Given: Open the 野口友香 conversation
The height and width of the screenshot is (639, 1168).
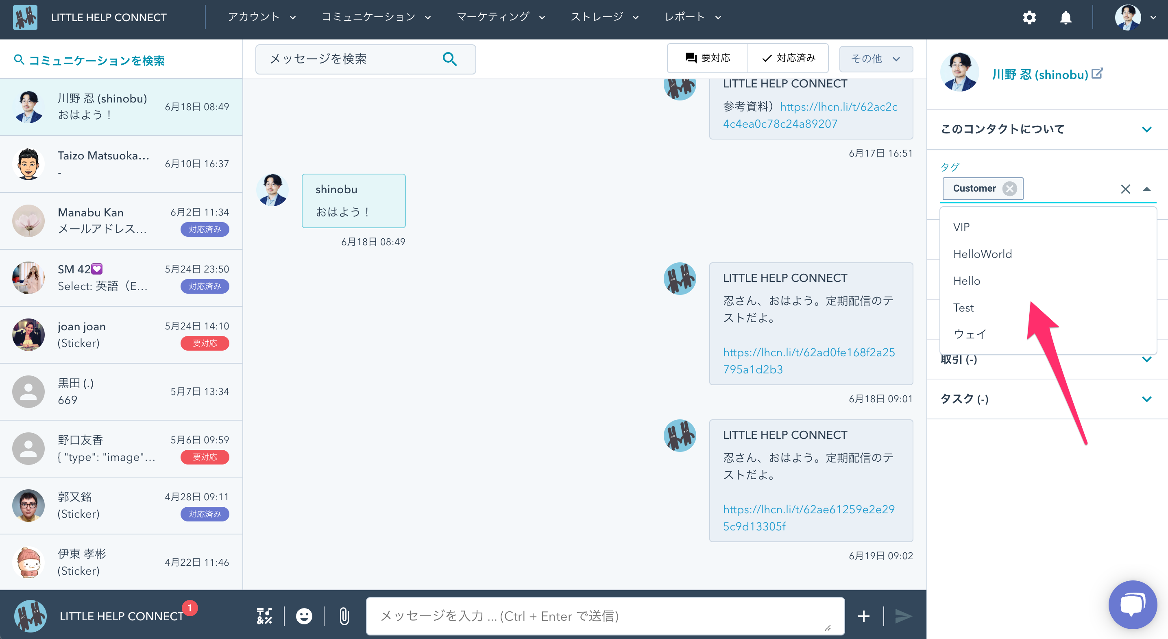Looking at the screenshot, I should click(121, 449).
